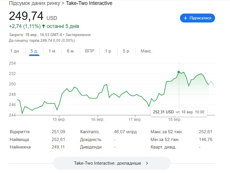The width and height of the screenshot is (230, 173).
Task: Click the plus icon on the subscribe button
Action: [185, 18]
